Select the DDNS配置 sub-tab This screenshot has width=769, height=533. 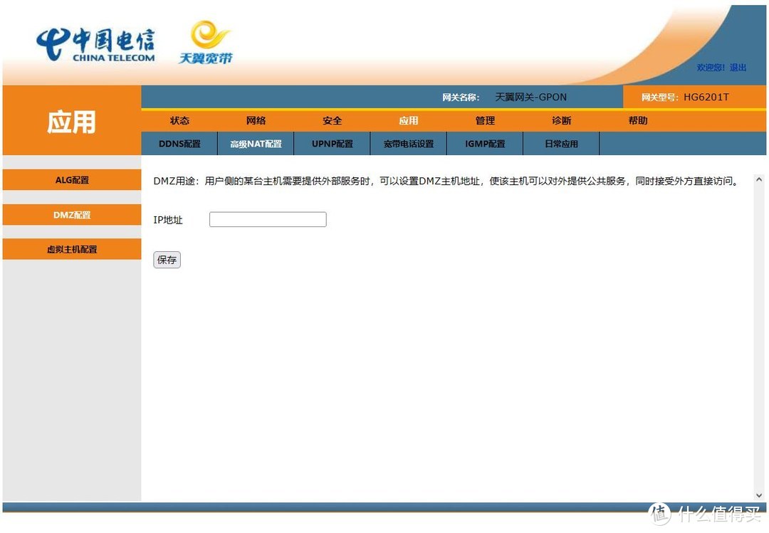[x=179, y=143]
